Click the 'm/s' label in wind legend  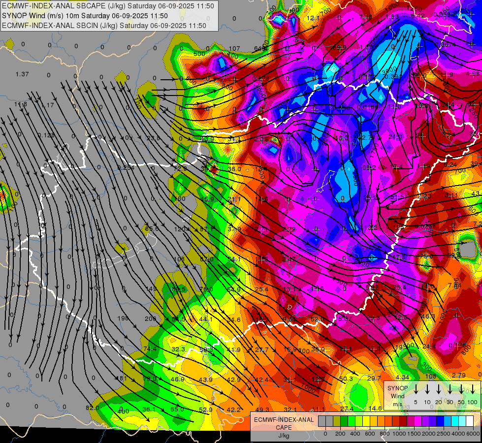(397, 404)
